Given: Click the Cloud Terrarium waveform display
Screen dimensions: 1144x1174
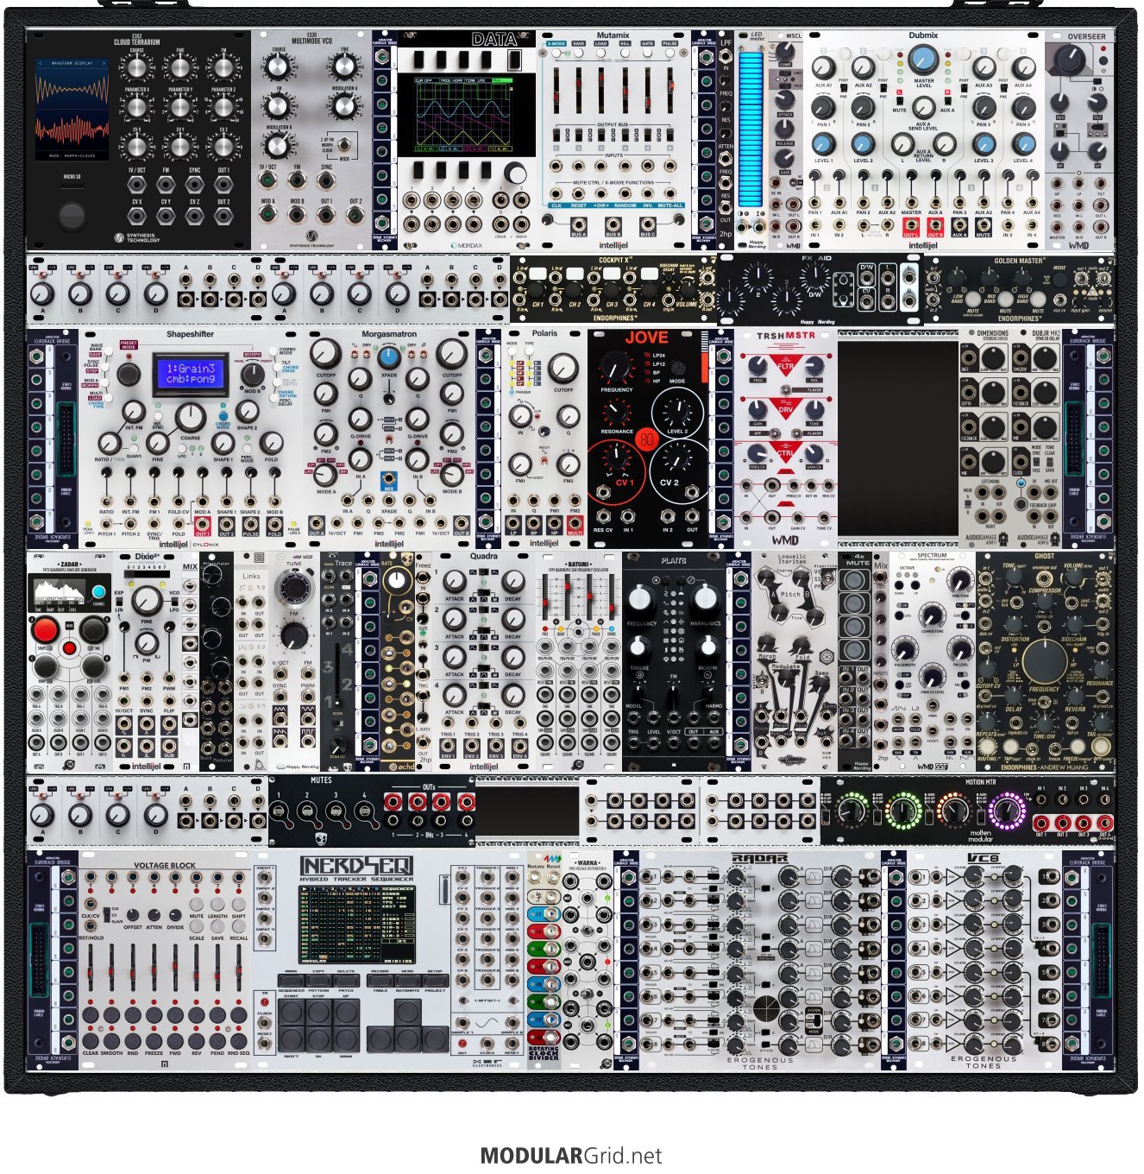Looking at the screenshot, I should (72, 110).
